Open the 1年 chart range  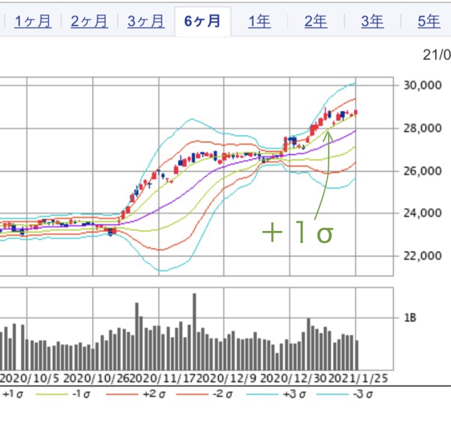point(259,21)
